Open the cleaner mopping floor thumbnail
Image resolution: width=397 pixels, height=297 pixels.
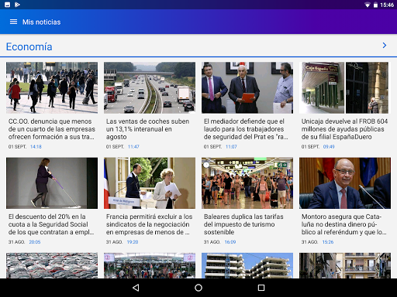pos(52,183)
